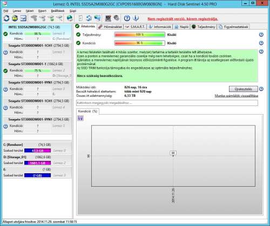
Task: Click the help icon next to Újratesztelés button
Action: coord(261,89)
